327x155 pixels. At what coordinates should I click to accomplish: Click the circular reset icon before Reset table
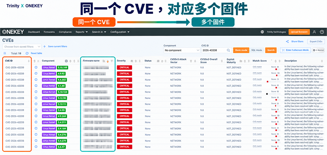pos(27,53)
